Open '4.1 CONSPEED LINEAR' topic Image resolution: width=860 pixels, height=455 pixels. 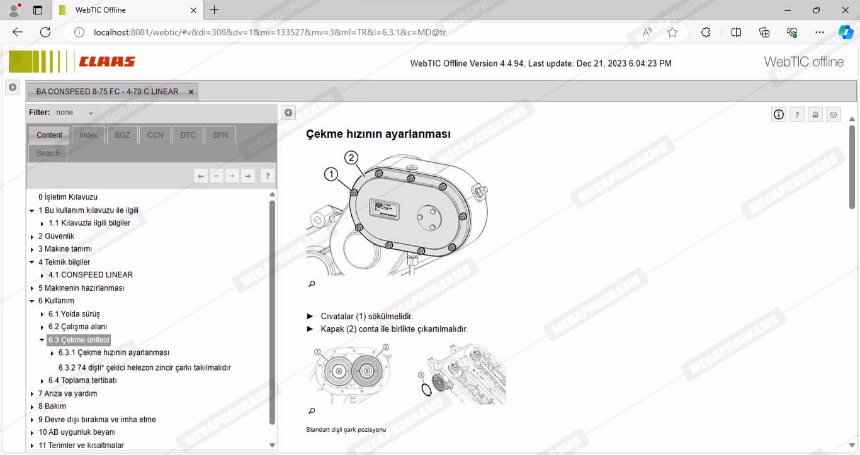pos(91,275)
